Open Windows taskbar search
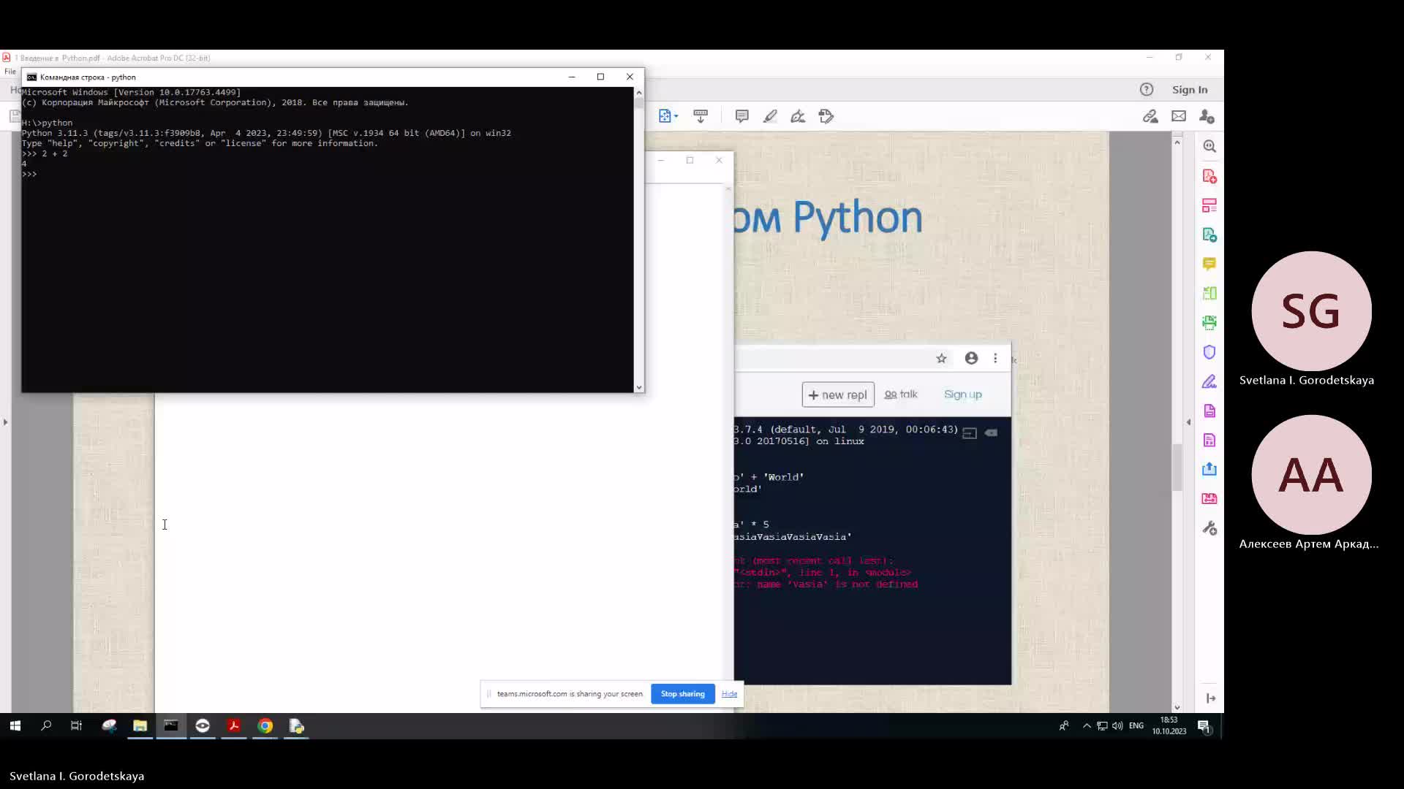 coord(46,725)
